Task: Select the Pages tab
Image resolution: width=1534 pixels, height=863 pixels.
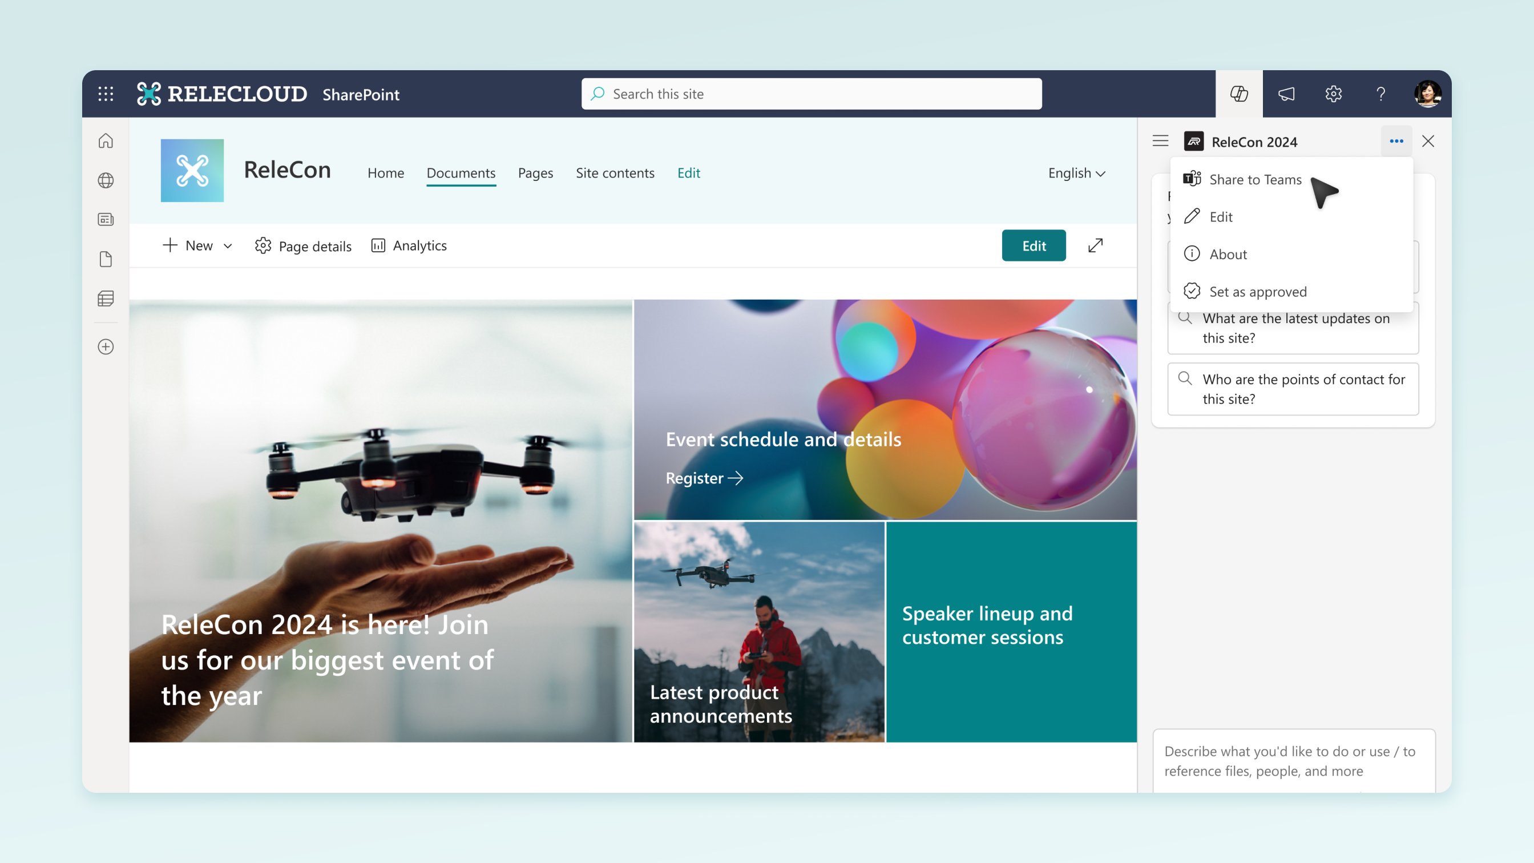Action: pyautogui.click(x=535, y=173)
